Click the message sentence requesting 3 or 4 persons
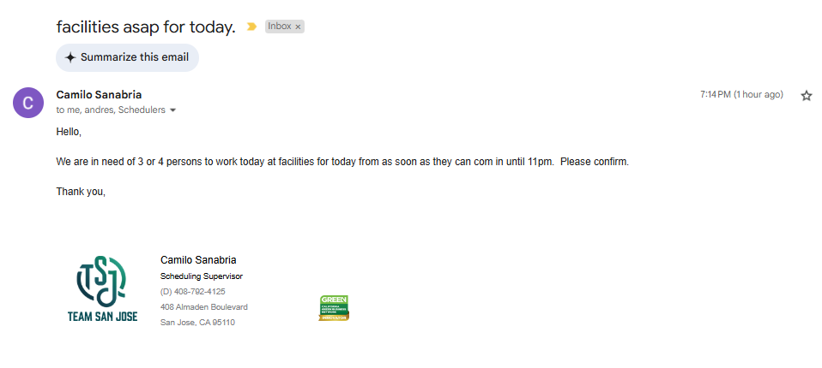822x368 pixels. 342,162
